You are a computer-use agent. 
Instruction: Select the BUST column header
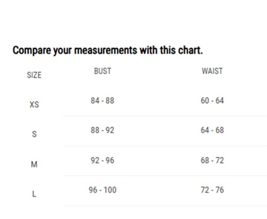click(x=102, y=71)
